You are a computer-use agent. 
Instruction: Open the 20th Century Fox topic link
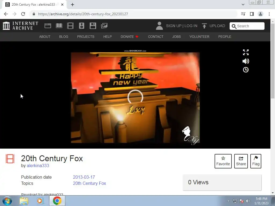pyautogui.click(x=89, y=183)
